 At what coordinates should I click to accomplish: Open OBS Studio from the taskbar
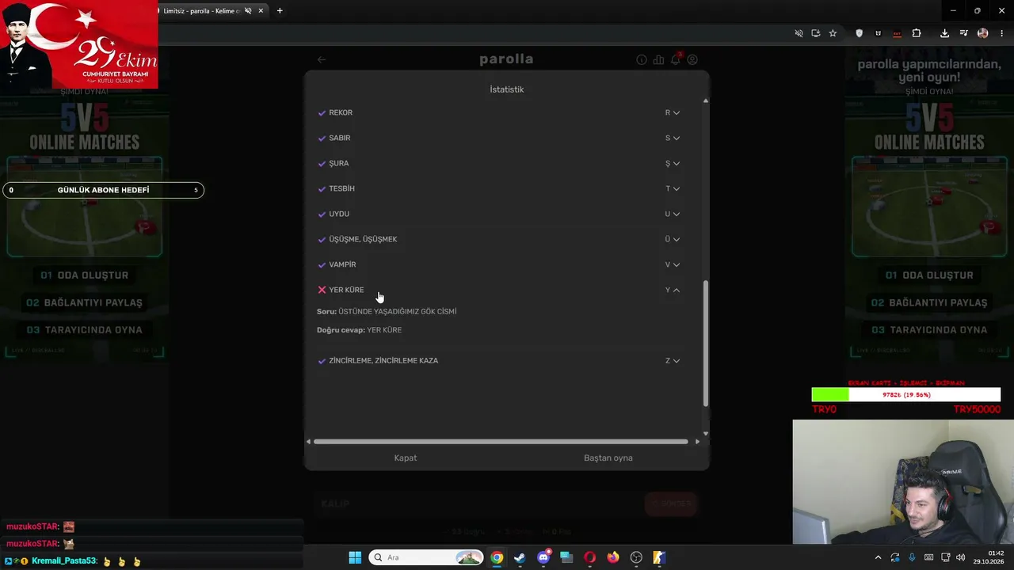click(636, 557)
